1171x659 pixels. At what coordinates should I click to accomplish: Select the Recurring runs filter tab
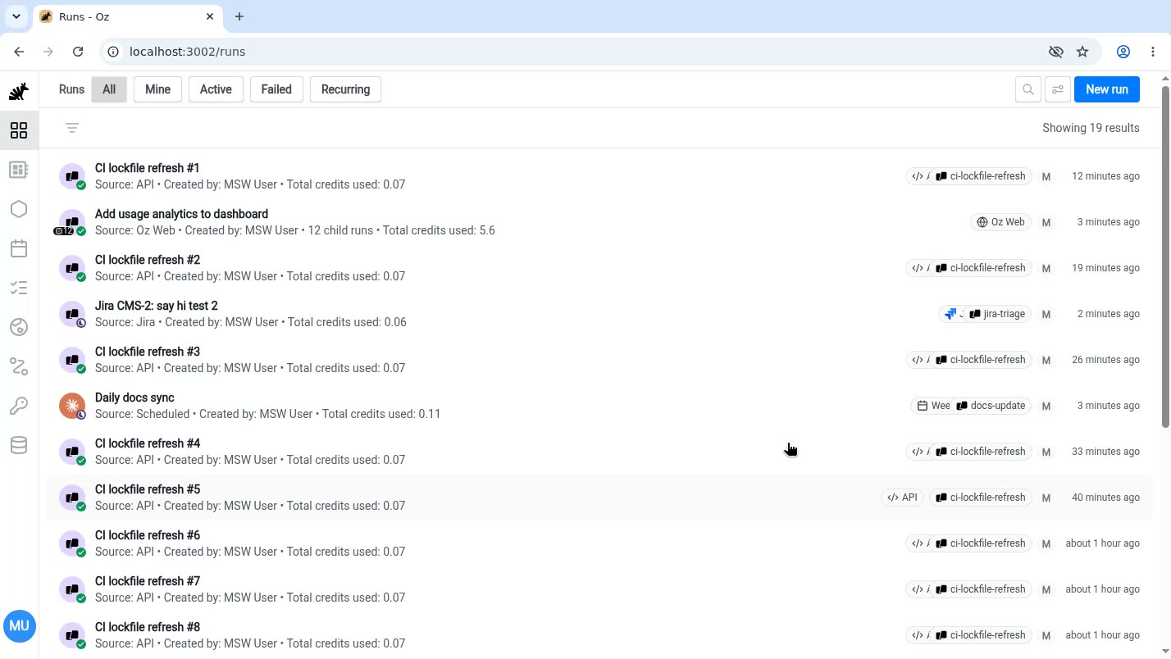tap(345, 89)
